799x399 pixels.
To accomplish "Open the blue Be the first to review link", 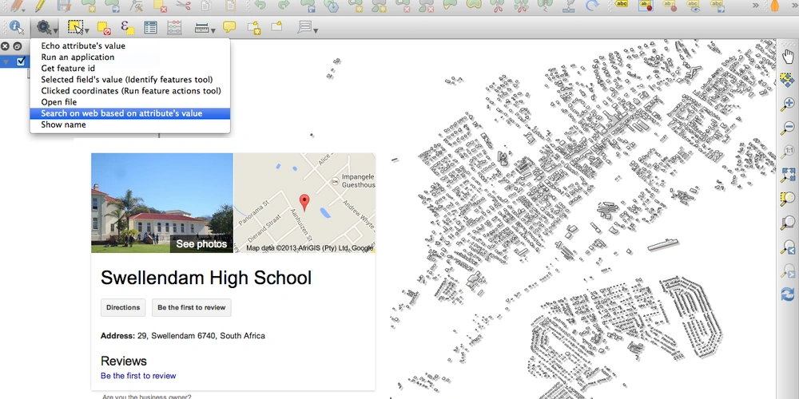I will coord(138,376).
